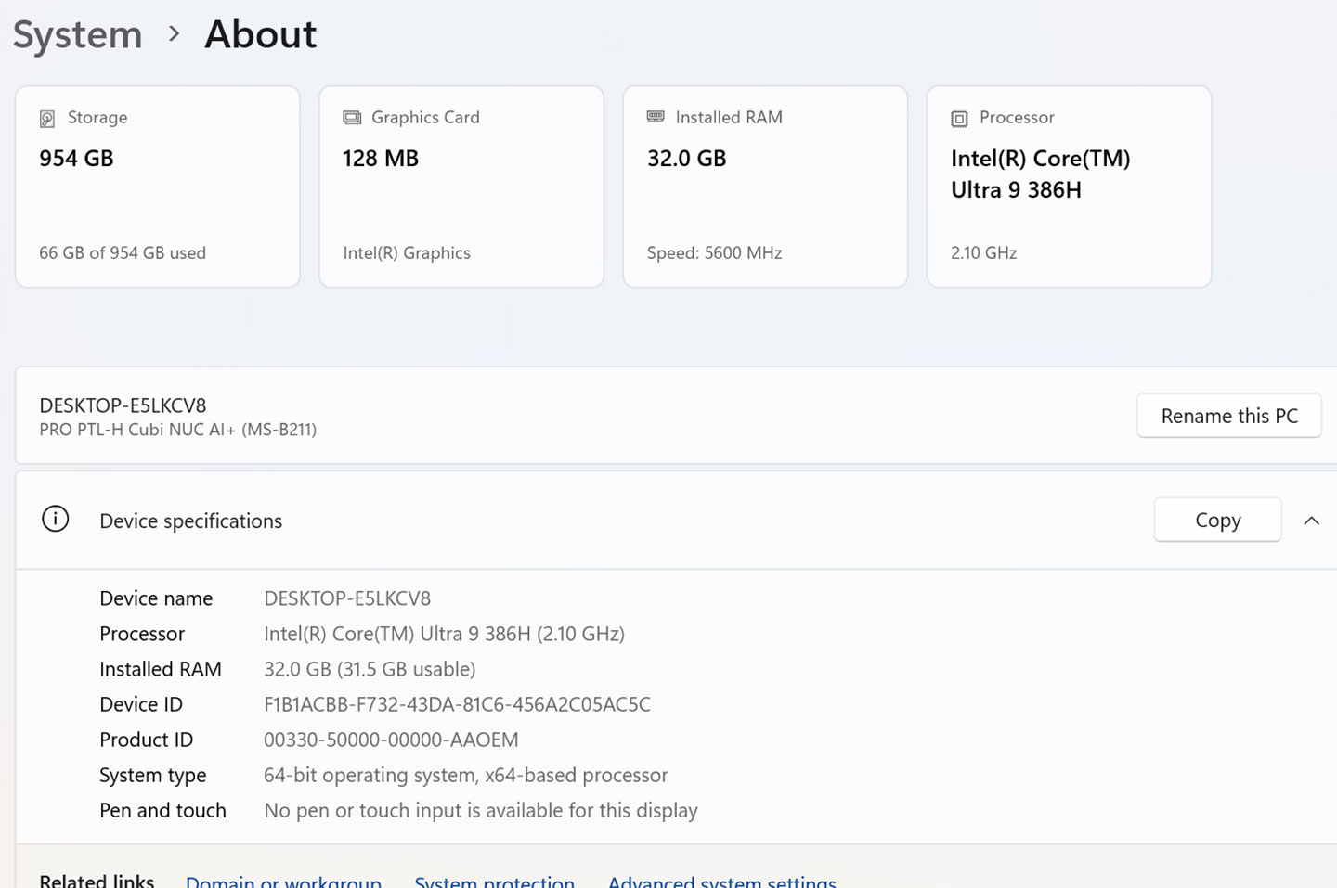1337x888 pixels.
Task: Click the Graphics Card icon
Action: coord(352,118)
